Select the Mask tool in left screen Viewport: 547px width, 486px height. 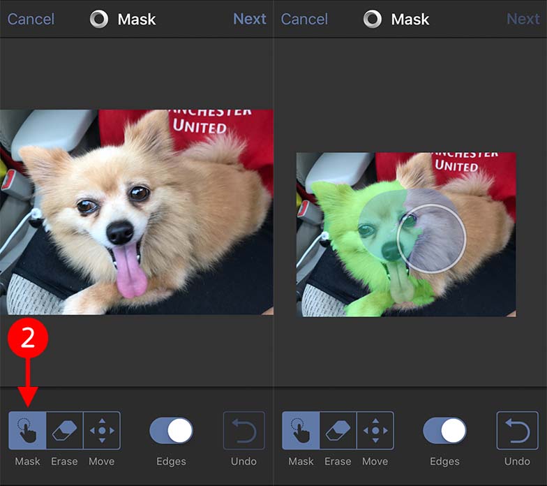(x=27, y=430)
